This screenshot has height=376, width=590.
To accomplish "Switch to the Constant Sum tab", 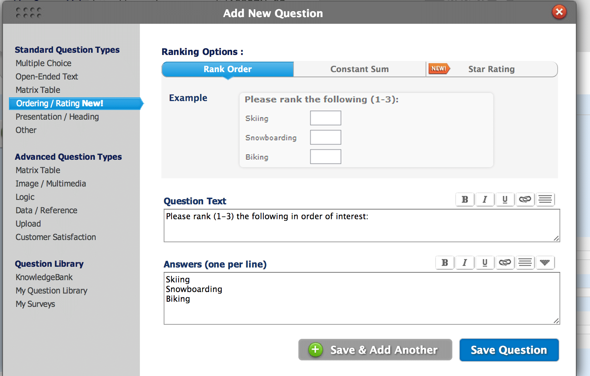I will pos(359,69).
